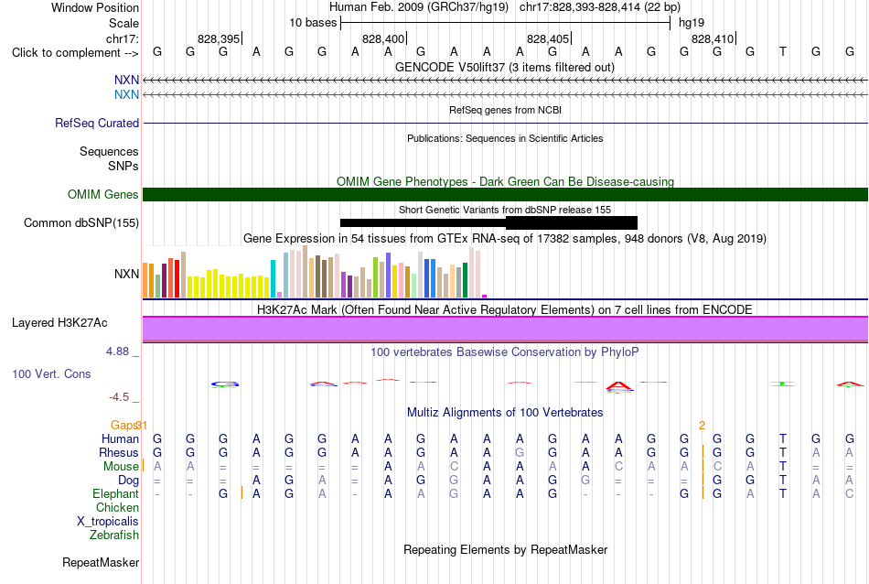869x584 pixels.
Task: Click the Rhesus species label
Action: tap(119, 452)
